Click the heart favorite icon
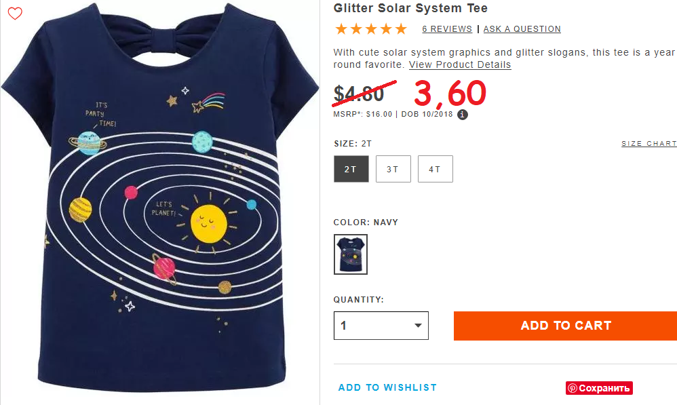Image resolution: width=677 pixels, height=405 pixels. 15,14
